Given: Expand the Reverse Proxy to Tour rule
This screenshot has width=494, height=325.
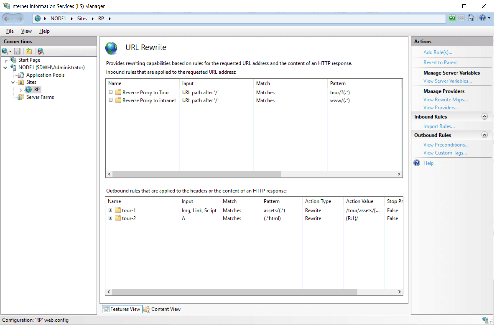Looking at the screenshot, I should (111, 92).
